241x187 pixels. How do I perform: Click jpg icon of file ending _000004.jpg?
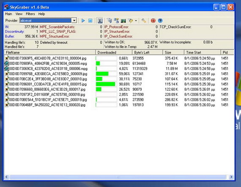(x=7, y=58)
